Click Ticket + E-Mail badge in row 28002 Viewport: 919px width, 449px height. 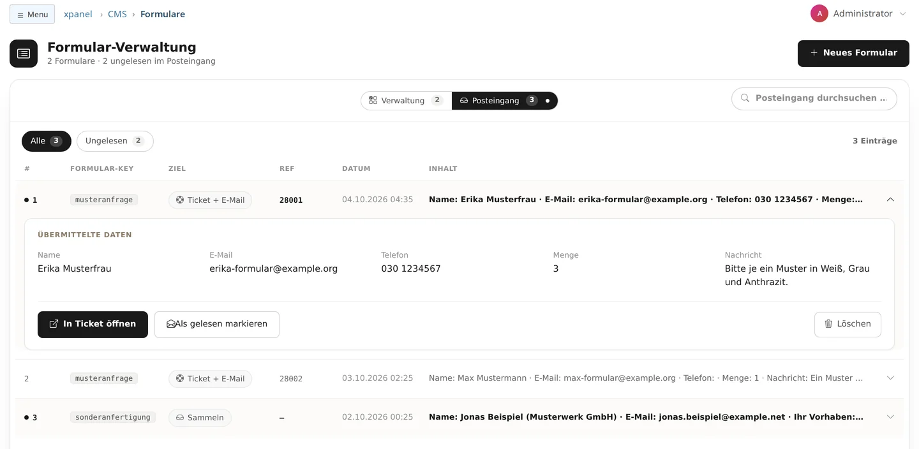[210, 379]
